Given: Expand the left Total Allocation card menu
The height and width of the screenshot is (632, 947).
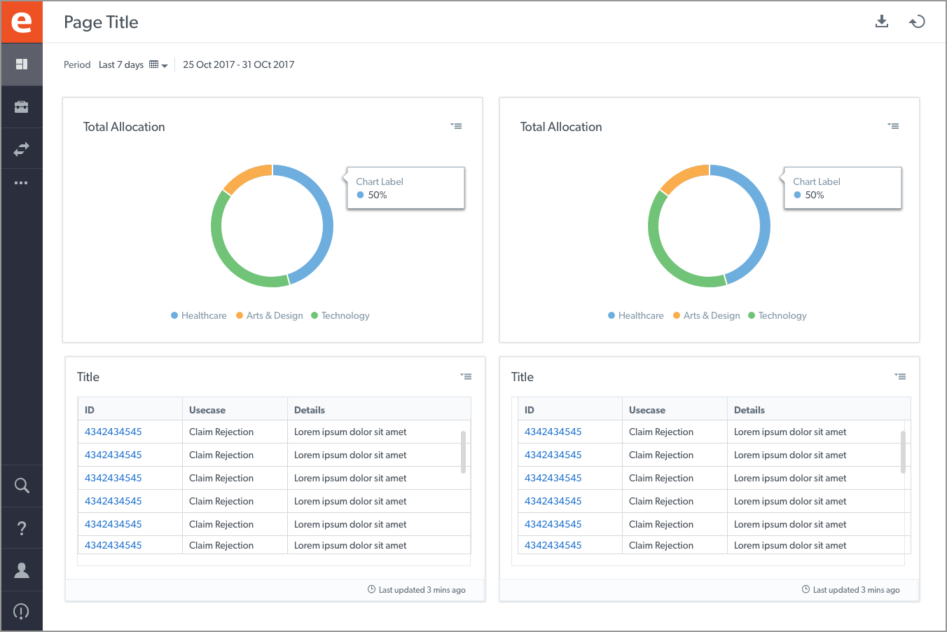Looking at the screenshot, I should 456,126.
